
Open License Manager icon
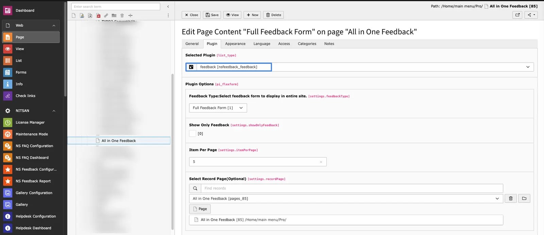pos(7,122)
